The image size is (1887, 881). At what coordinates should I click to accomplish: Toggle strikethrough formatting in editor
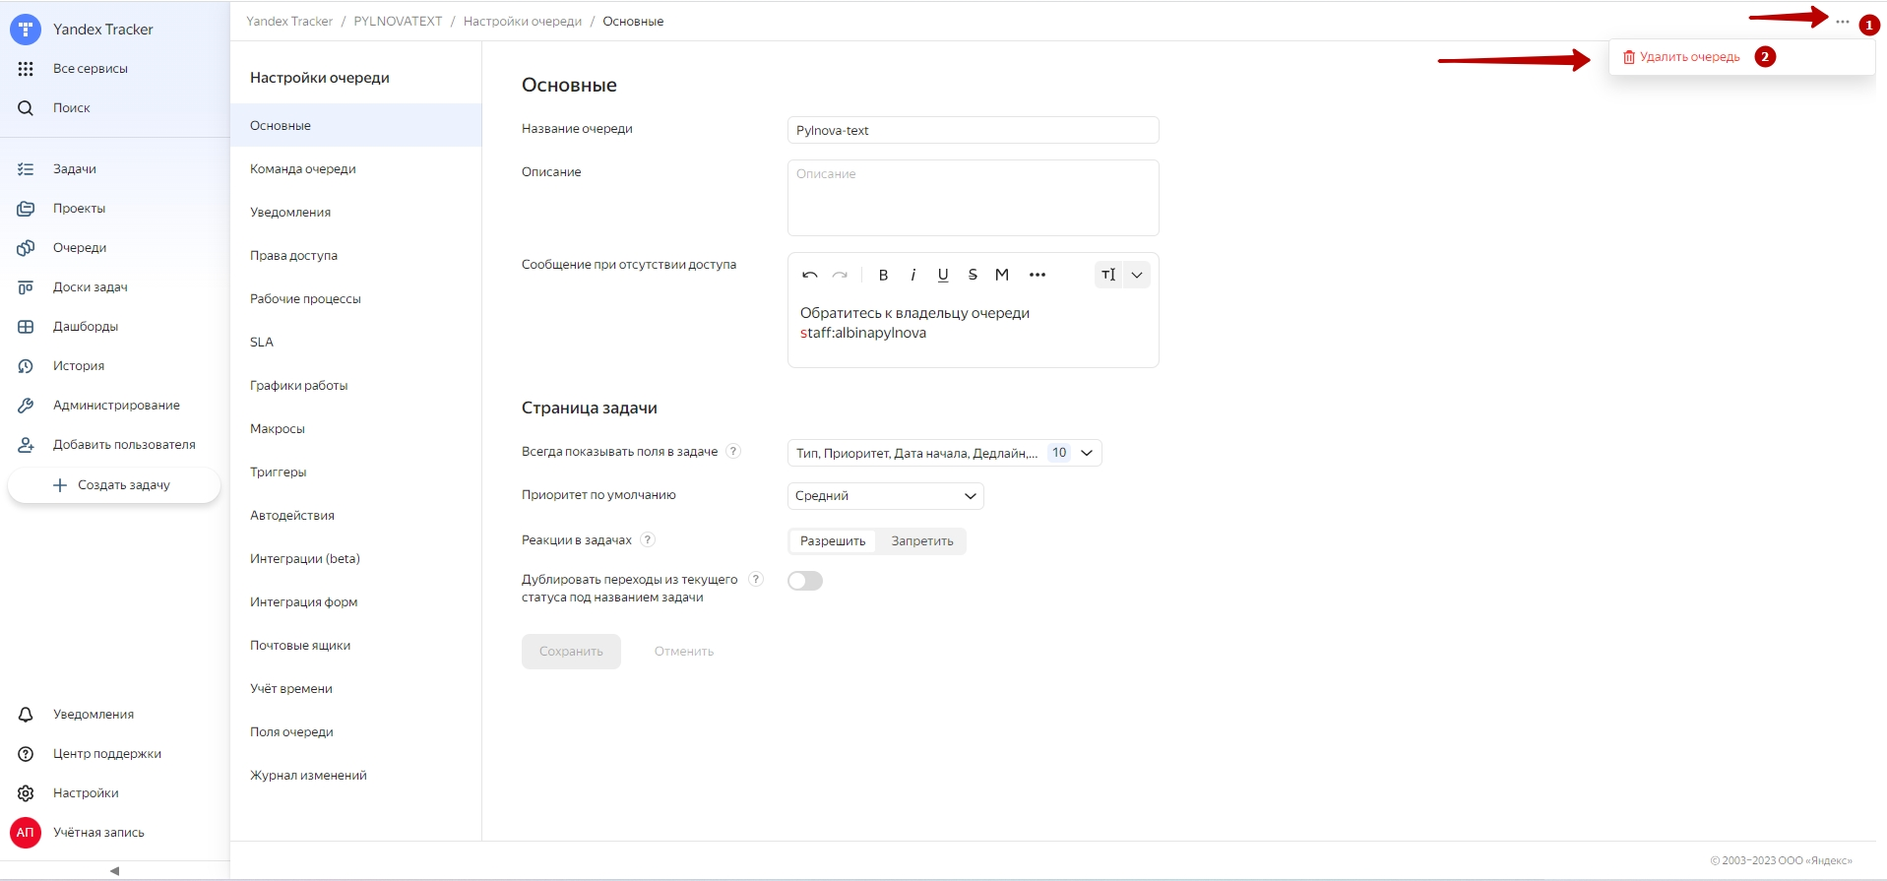(x=973, y=275)
